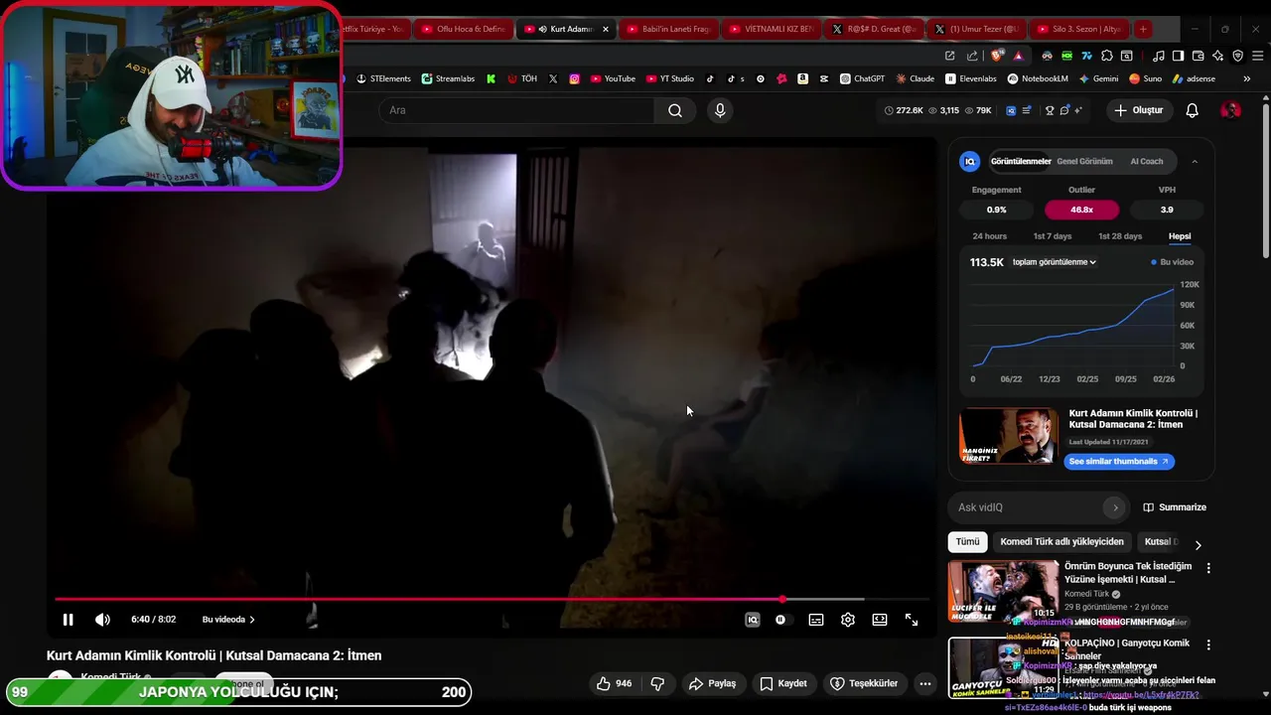This screenshot has height=715, width=1271.
Task: Select the Tümü filter chip
Action: click(967, 542)
